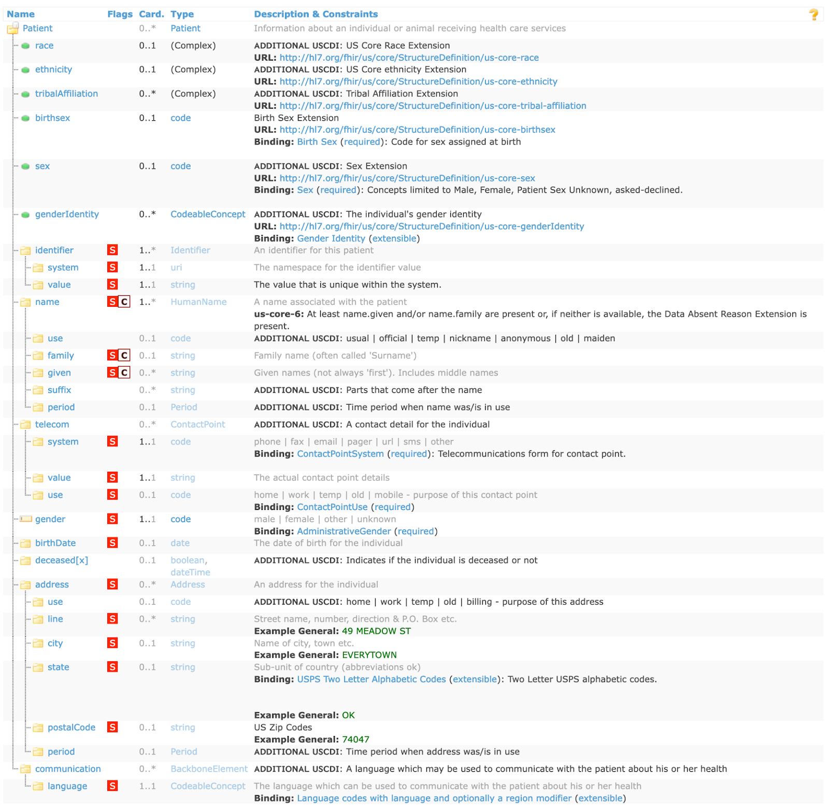Click the Flags column header
The width and height of the screenshot is (829, 808).
(120, 15)
